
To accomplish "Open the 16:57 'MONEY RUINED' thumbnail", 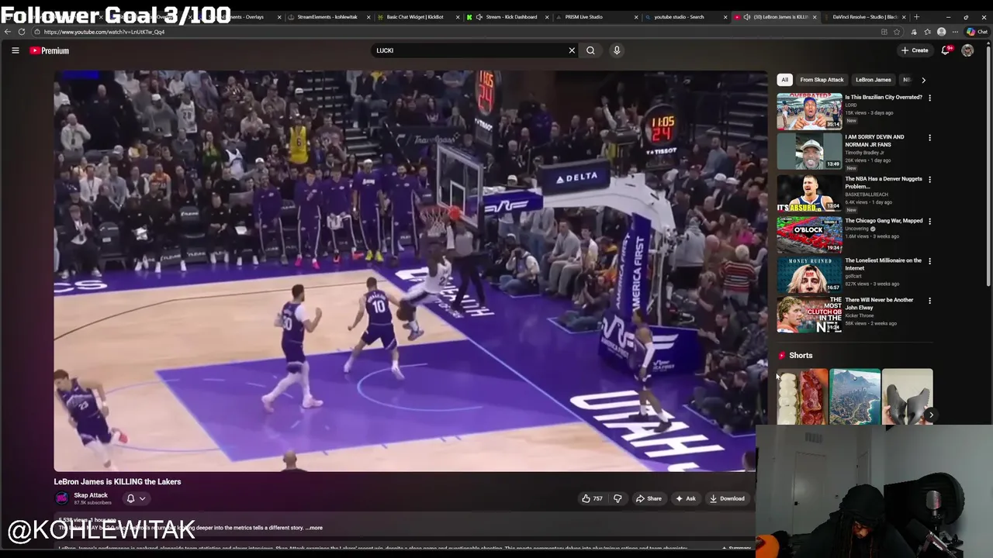I will [809, 274].
